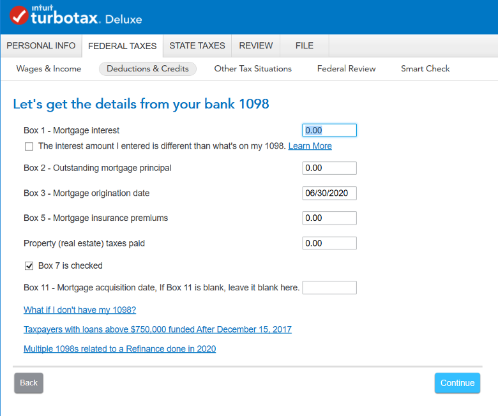Uncheck the Box 7 is checked checkbox
Image resolution: width=498 pixels, height=418 pixels.
29,265
